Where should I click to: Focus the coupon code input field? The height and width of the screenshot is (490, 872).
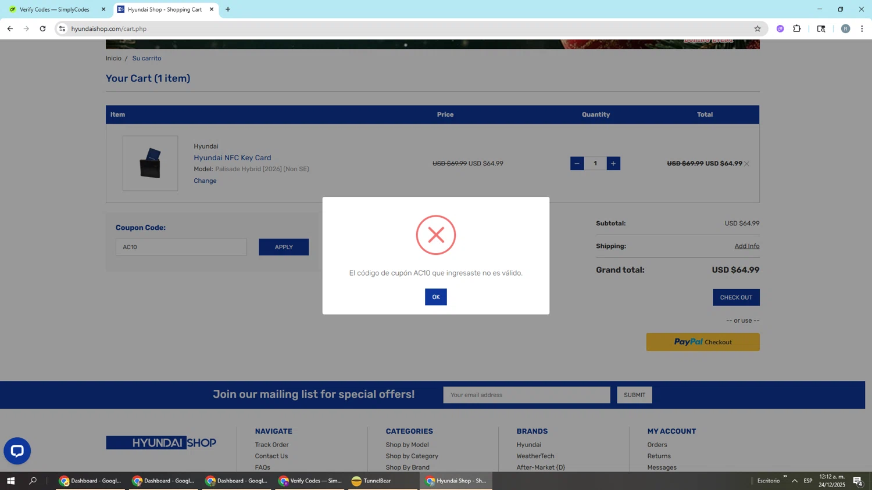181,247
